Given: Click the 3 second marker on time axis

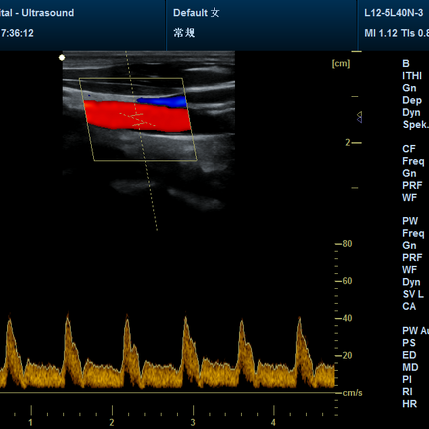Looking at the screenshot, I should point(193,422).
